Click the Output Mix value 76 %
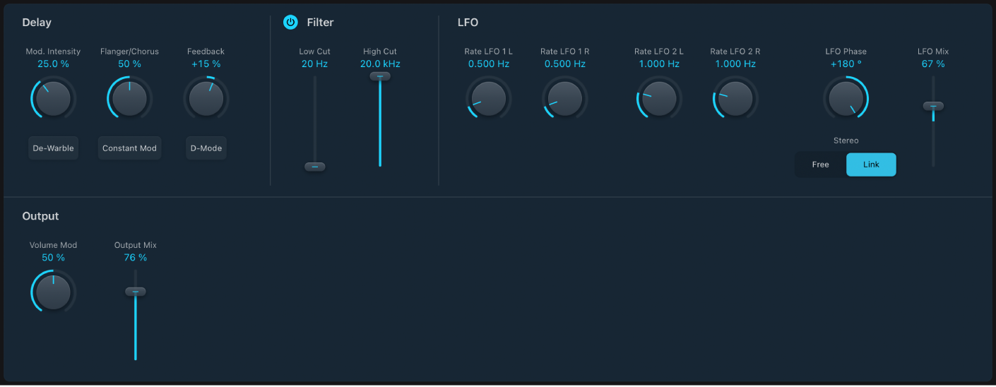Viewport: 996px width, 387px height. coord(136,258)
